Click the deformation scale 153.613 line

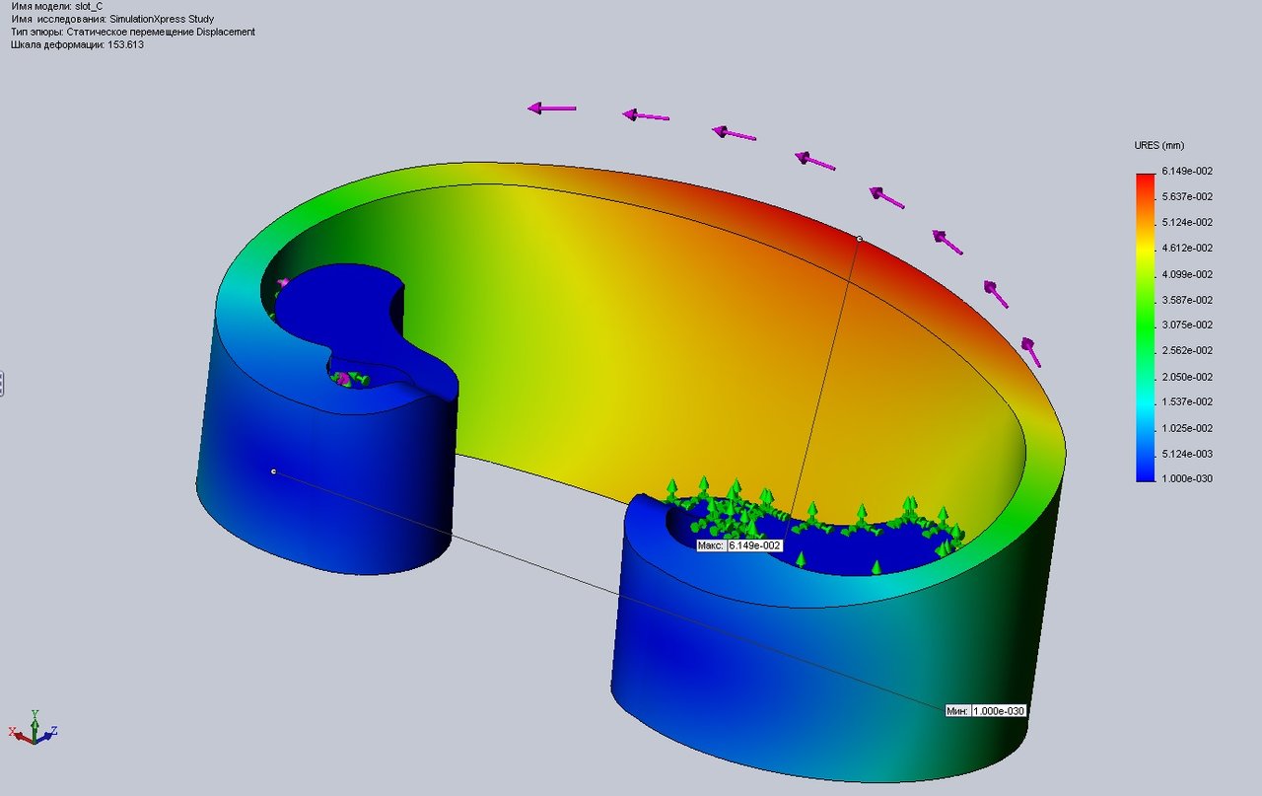tap(77, 44)
